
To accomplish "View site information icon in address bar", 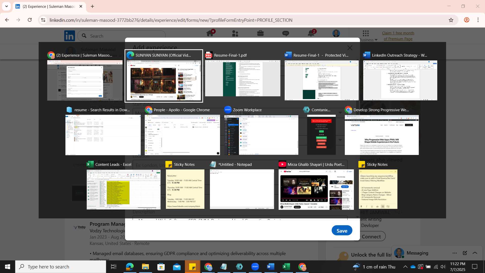I will (x=43, y=20).
